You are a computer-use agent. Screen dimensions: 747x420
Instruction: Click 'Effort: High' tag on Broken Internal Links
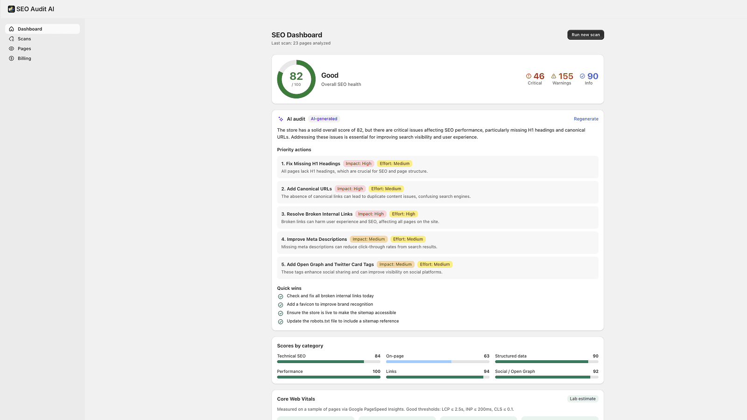click(403, 214)
